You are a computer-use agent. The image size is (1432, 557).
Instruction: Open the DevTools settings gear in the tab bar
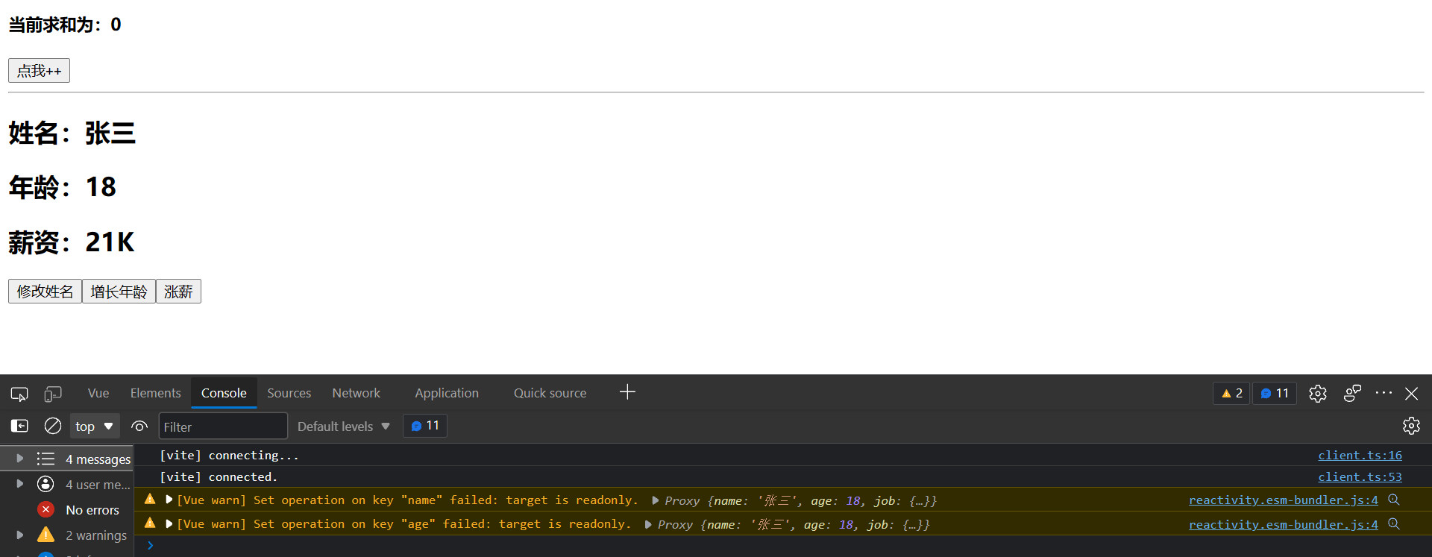[x=1318, y=394]
